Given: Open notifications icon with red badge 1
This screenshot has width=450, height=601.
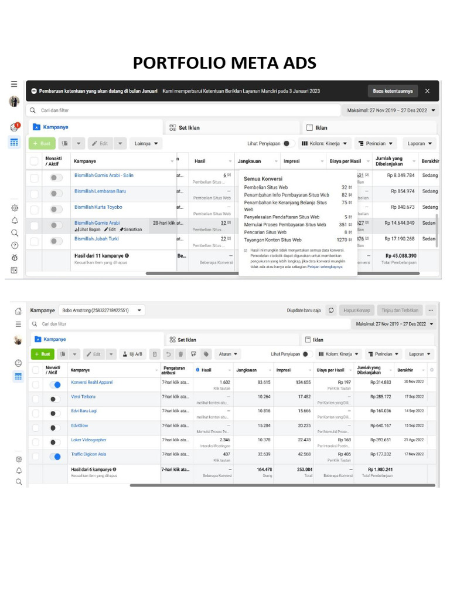Looking at the screenshot, I should click(x=15, y=127).
